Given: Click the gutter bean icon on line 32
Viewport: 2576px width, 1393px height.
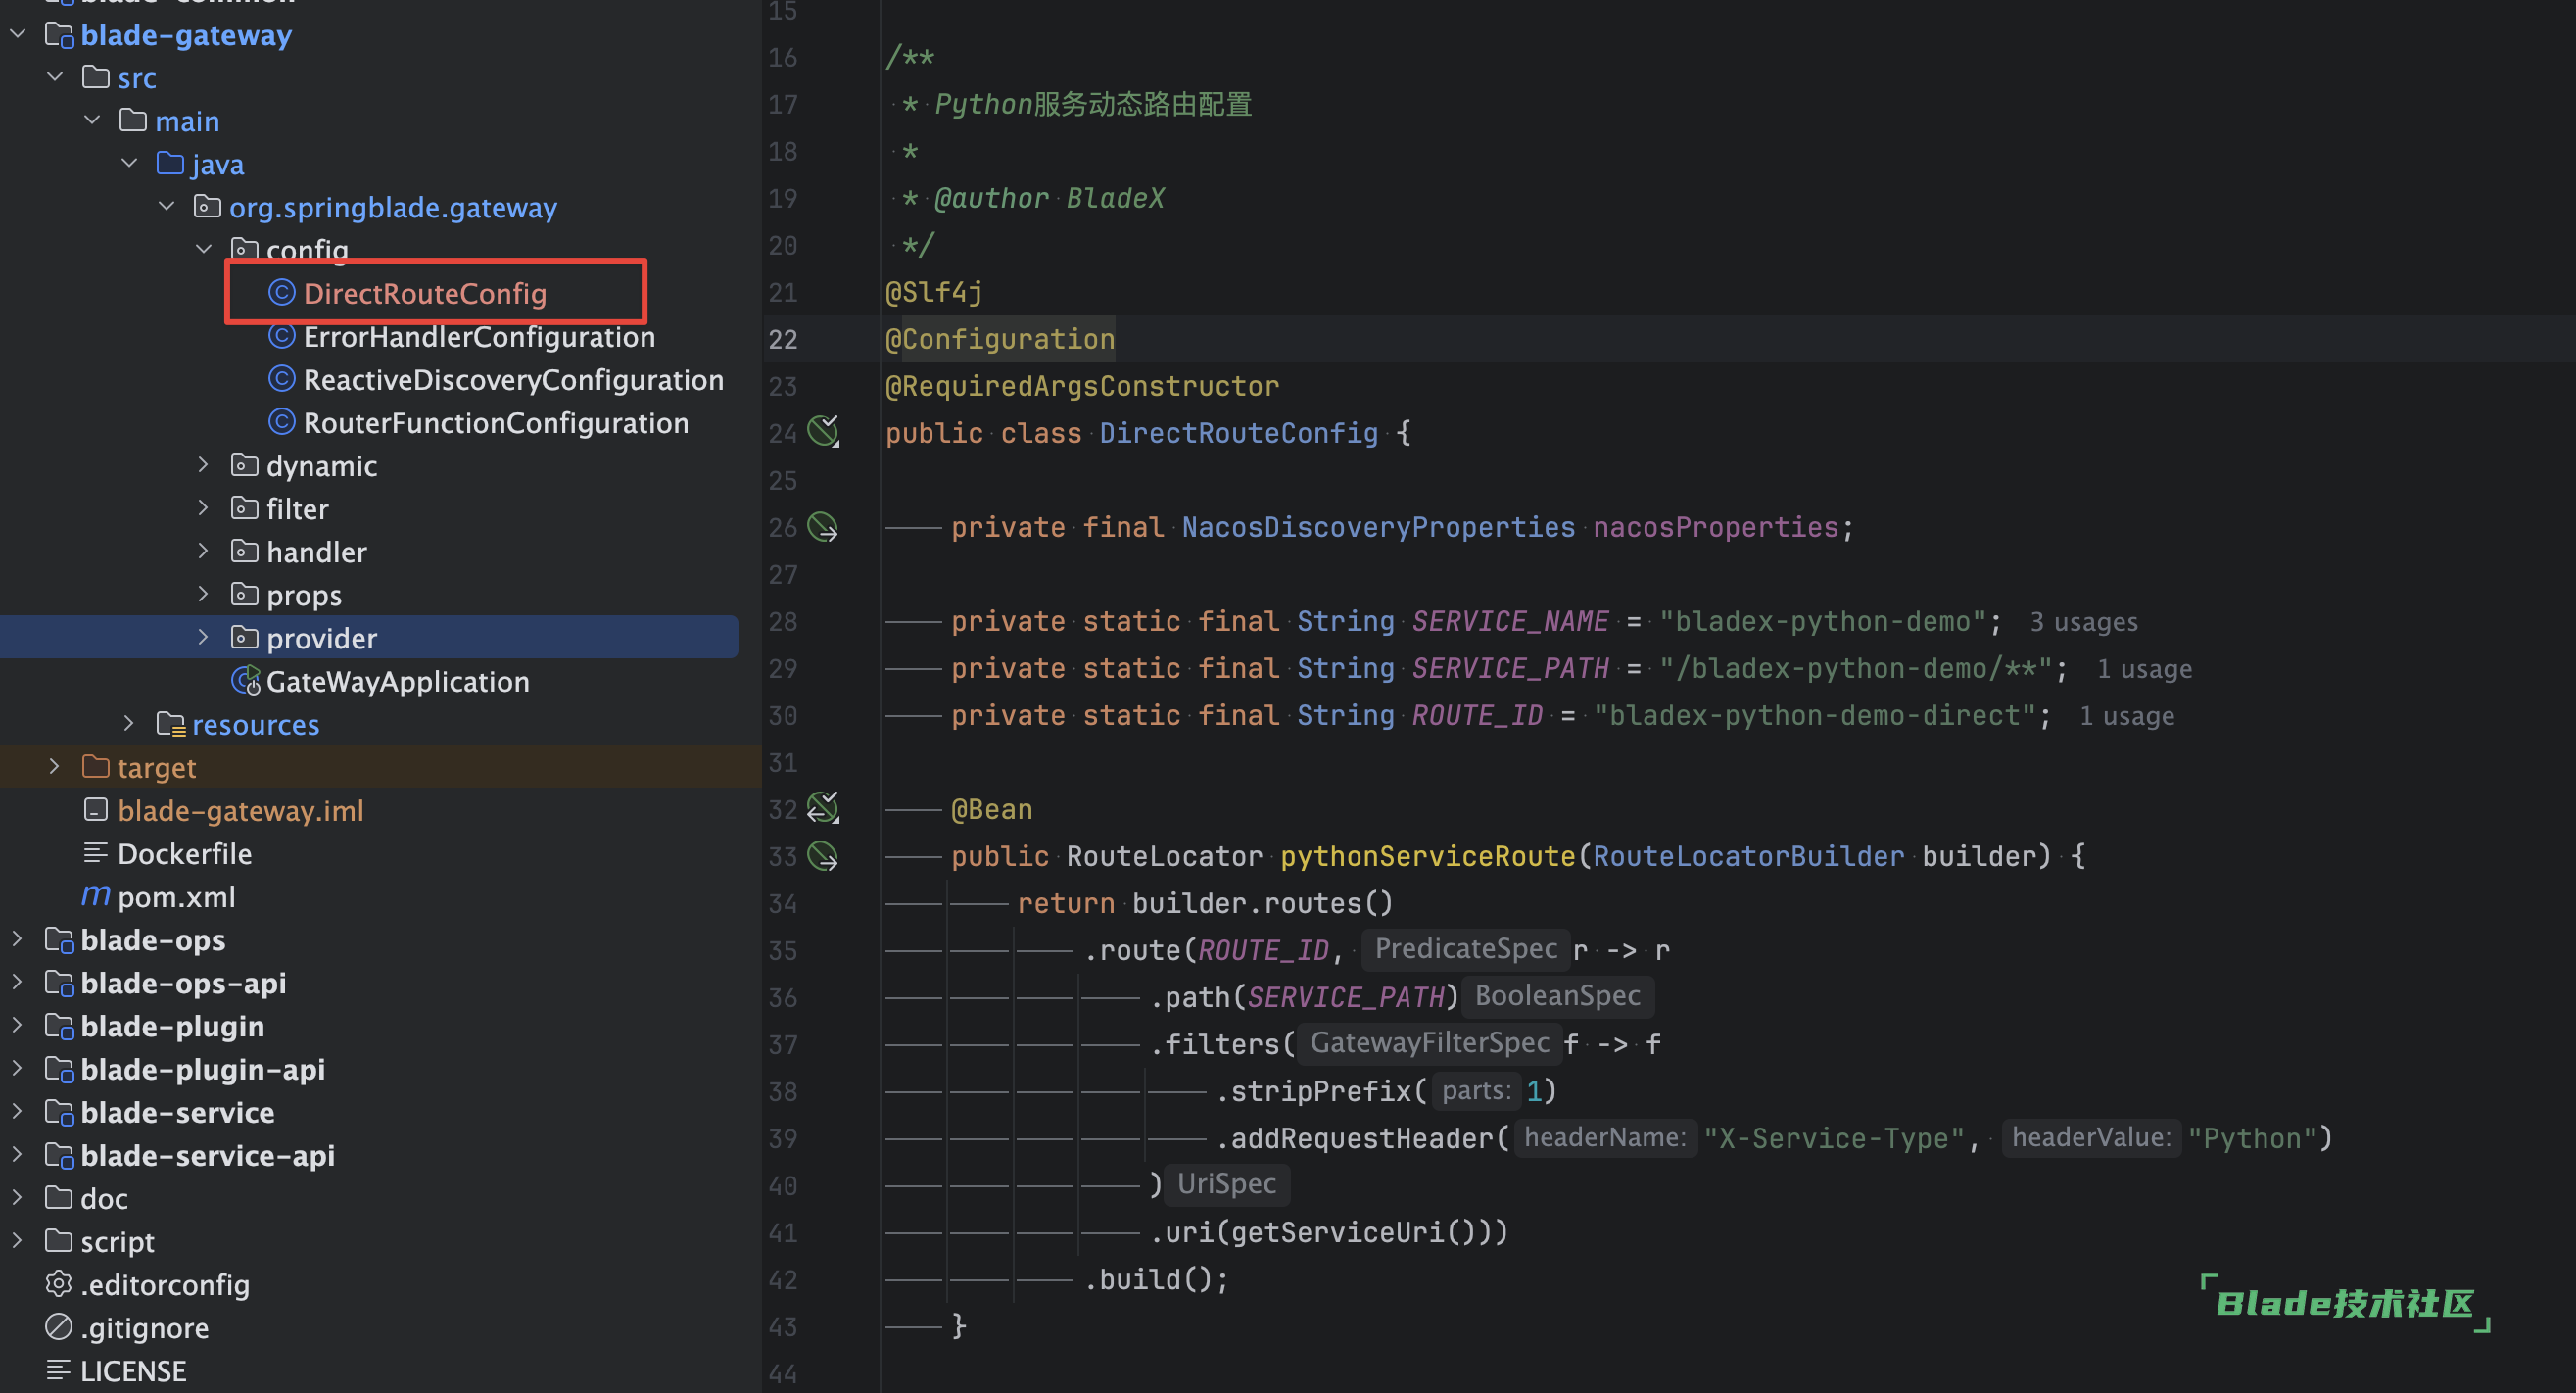Looking at the screenshot, I should (823, 808).
